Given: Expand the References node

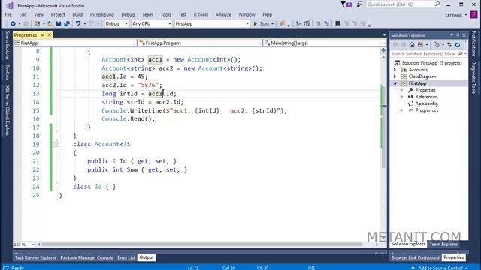Looking at the screenshot, I should 401,97.
